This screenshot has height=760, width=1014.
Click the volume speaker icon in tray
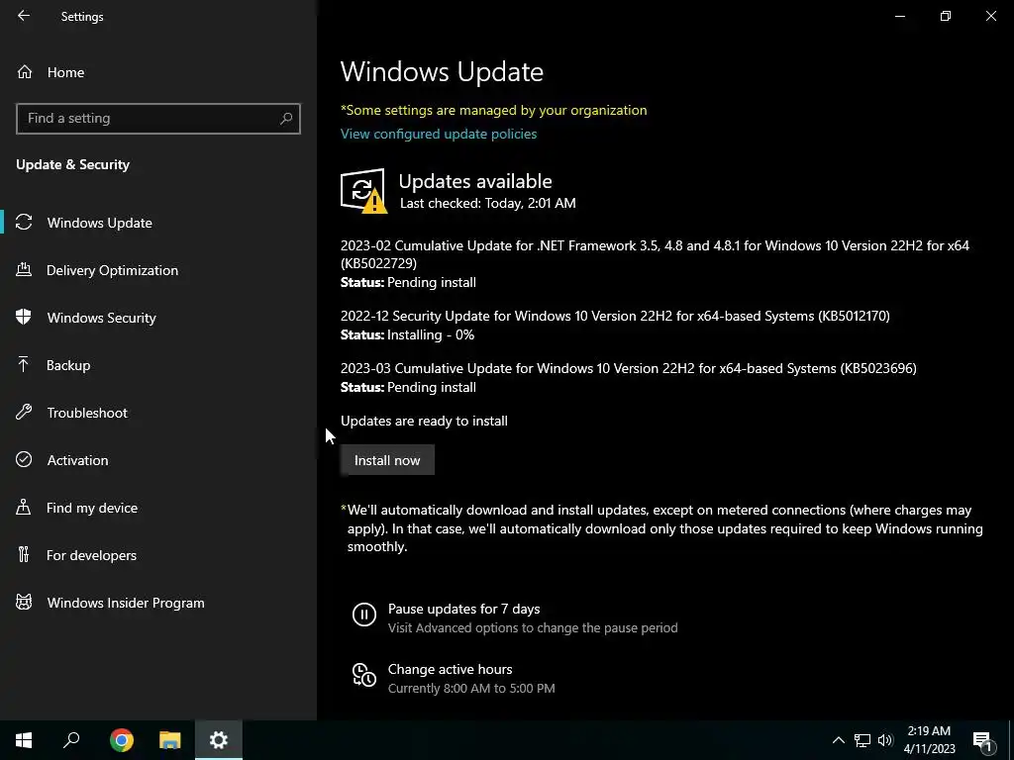pyautogui.click(x=885, y=740)
